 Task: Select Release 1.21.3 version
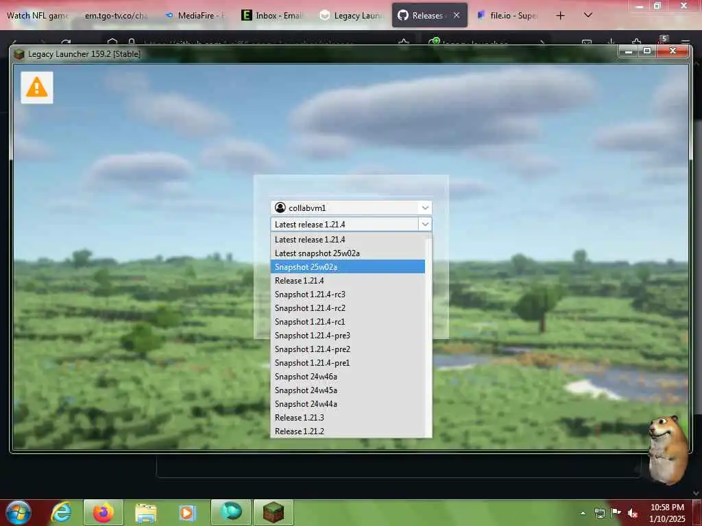tap(348, 418)
